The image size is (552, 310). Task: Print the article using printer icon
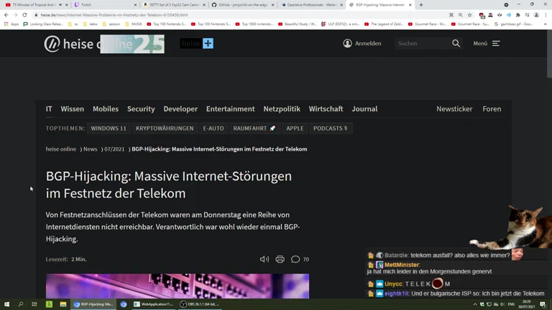click(280, 259)
